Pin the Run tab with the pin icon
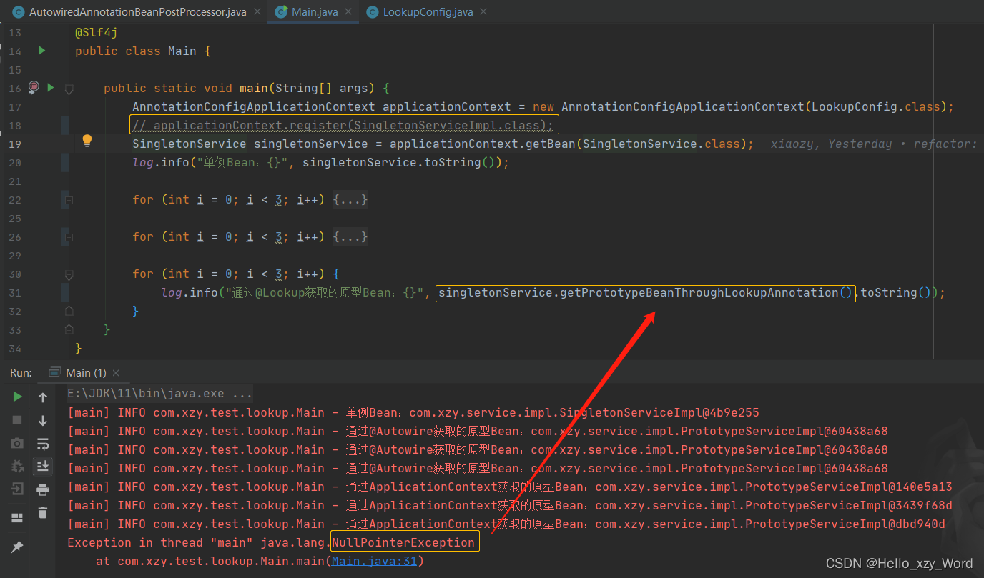 coord(17,547)
